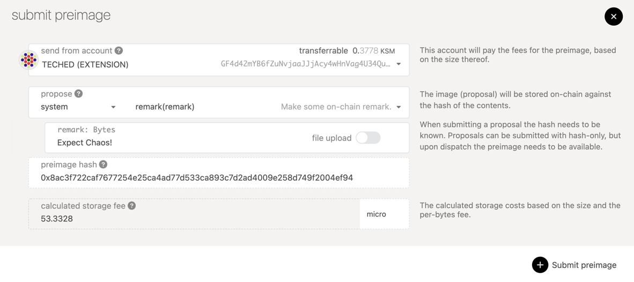
Task: Click the TECHED account identicon
Action: [28, 60]
